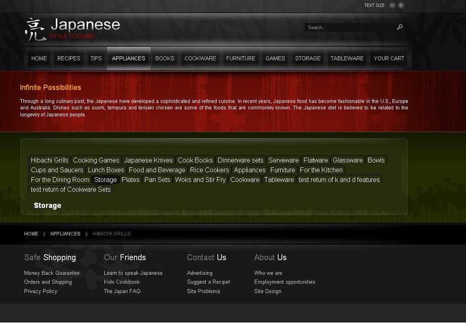
Task: Select the Glassware tag
Action: (347, 160)
